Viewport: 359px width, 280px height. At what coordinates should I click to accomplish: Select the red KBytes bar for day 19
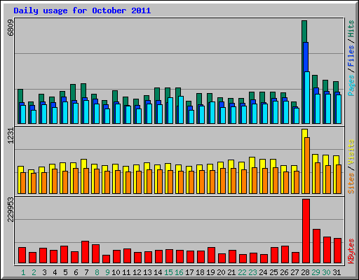(x=211, y=255)
